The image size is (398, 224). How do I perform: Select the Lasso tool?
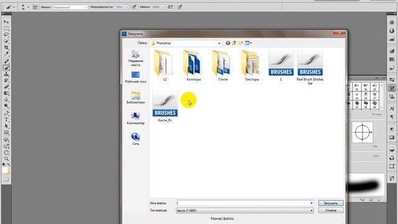click(x=6, y=35)
